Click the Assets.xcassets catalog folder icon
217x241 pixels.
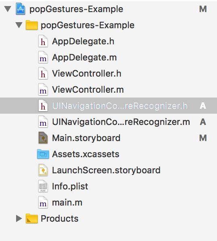tap(43, 154)
